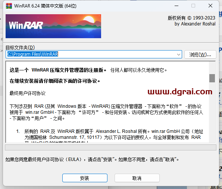
Task: Click the WinRAR sunset banner image
Action: pyautogui.click(x=53, y=26)
